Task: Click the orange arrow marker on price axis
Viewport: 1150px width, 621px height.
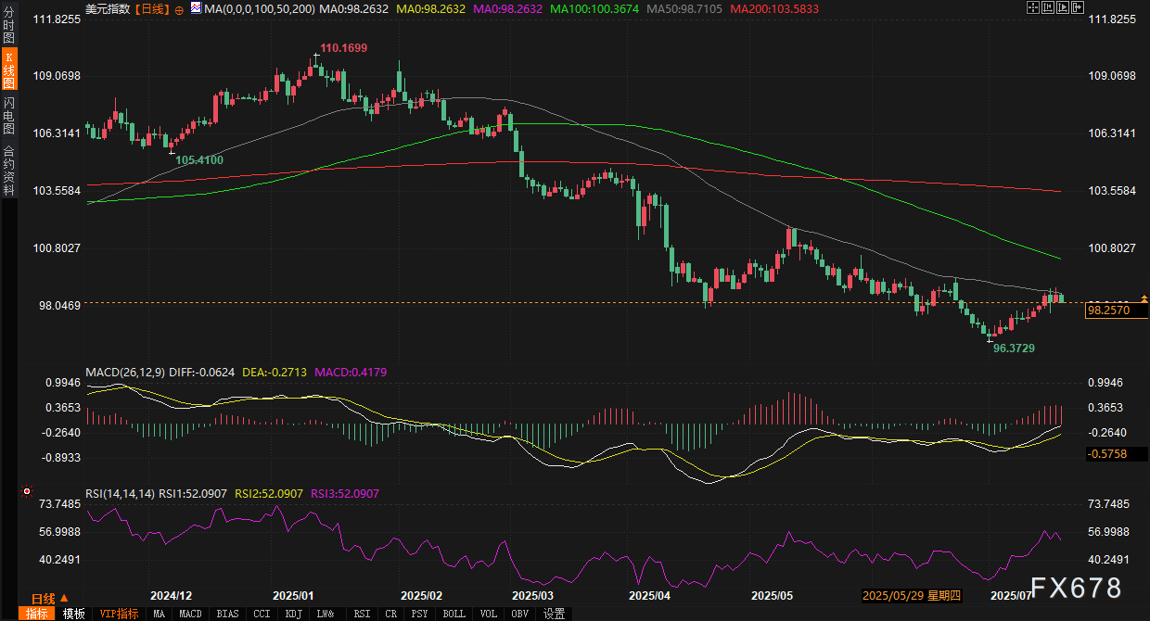Action: (1144, 298)
